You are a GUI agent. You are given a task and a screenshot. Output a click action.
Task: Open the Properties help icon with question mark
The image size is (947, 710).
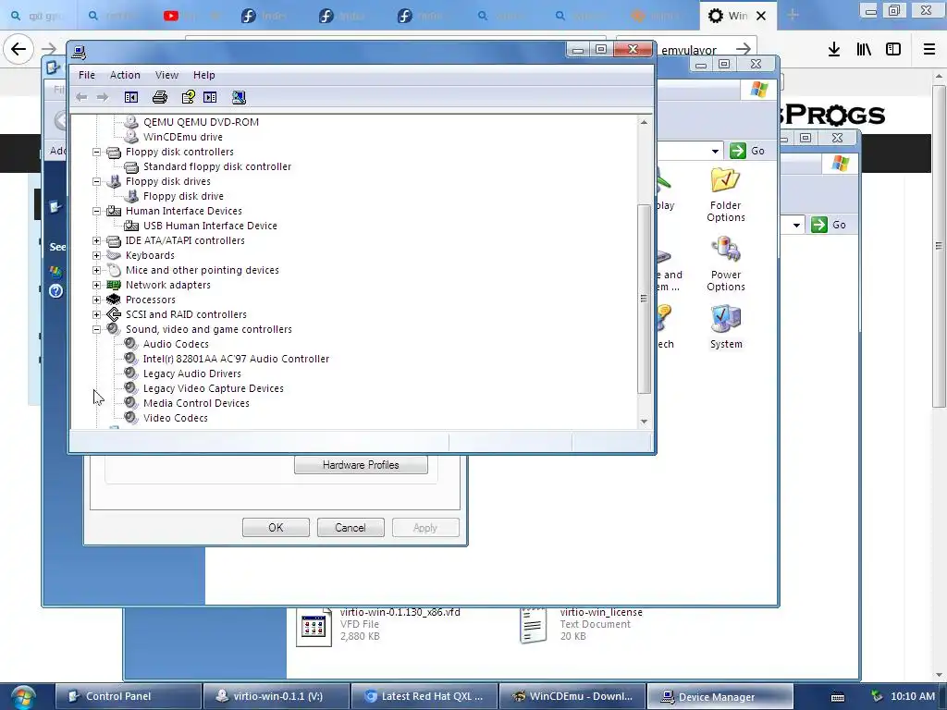pos(188,97)
